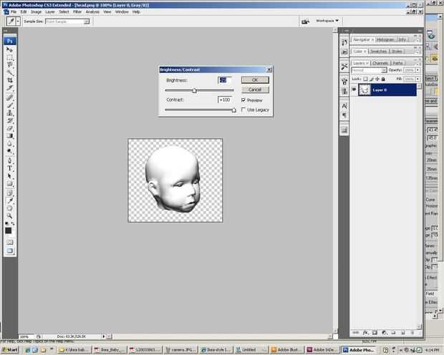The height and width of the screenshot is (355, 444).
Task: Switch to the Paths tab
Action: [398, 63]
